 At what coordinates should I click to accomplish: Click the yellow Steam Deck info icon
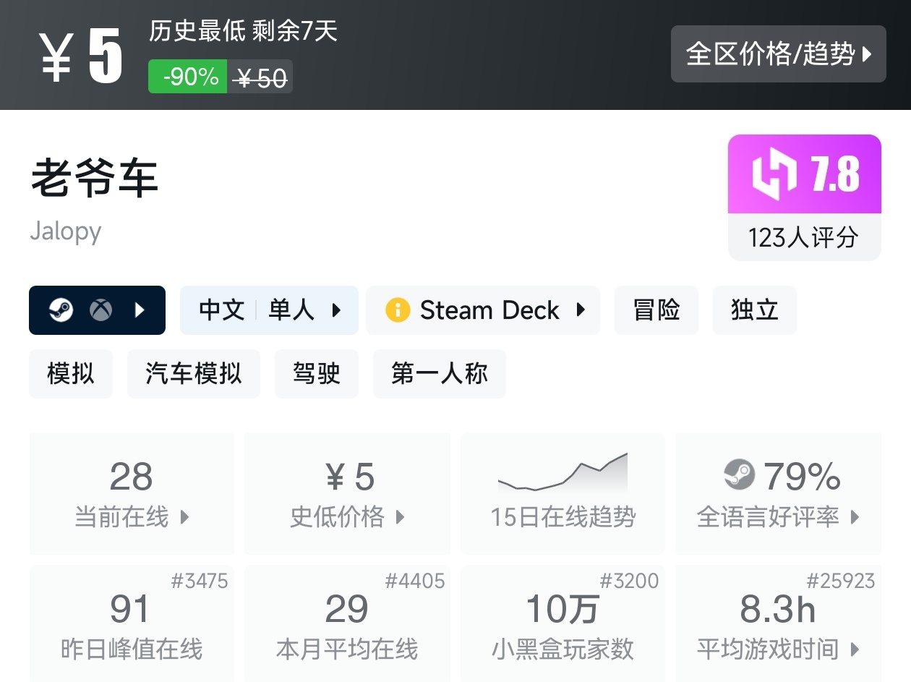[398, 310]
